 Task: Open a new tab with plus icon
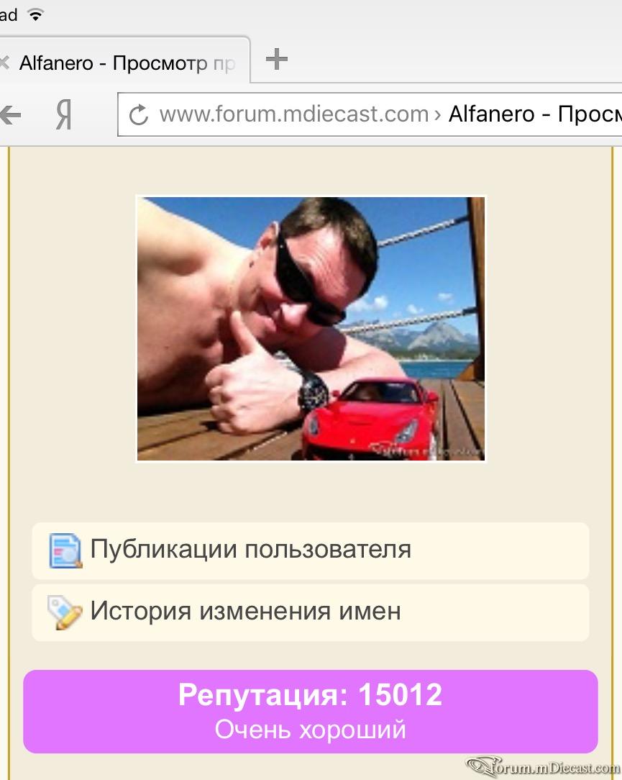276,60
